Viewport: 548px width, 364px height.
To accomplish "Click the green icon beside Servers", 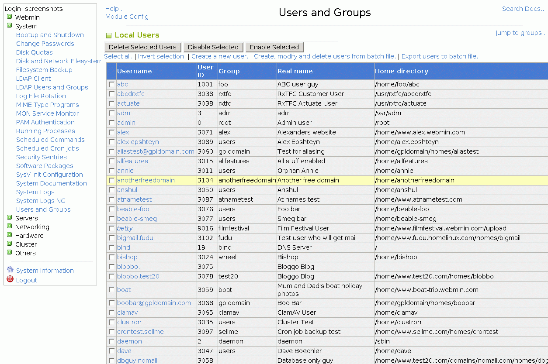I will tap(9, 218).
